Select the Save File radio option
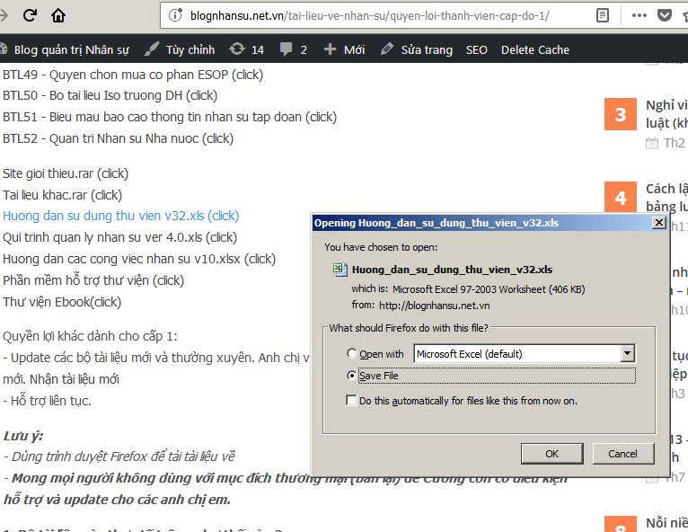Screen dimensions: 688x532 coord(352,375)
